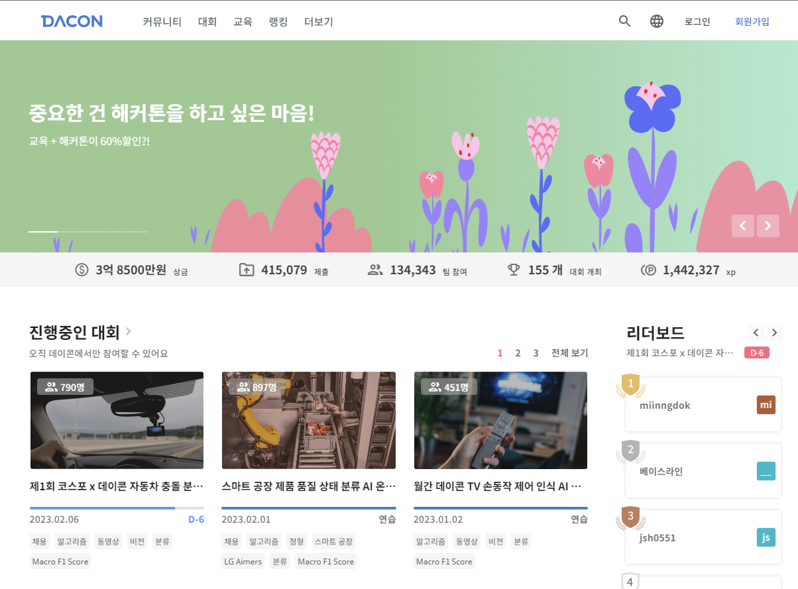Click the 'js' avatar of jsh0551
Viewport: 798px width, 589px height.
click(766, 537)
